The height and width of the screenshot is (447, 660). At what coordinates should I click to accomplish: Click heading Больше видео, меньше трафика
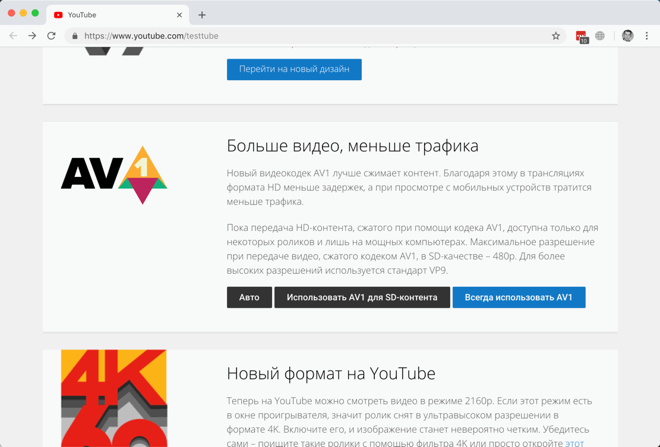[352, 146]
